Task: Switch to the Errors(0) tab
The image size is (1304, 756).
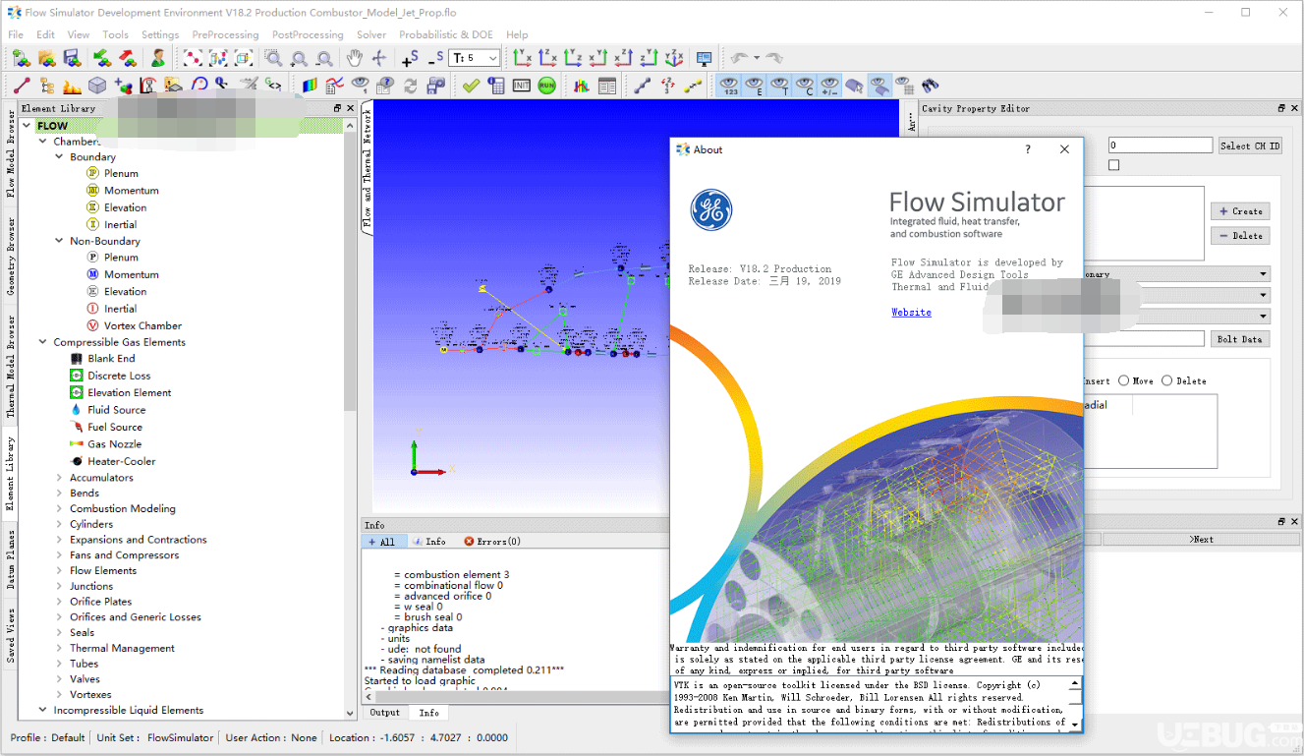Action: pyautogui.click(x=492, y=542)
